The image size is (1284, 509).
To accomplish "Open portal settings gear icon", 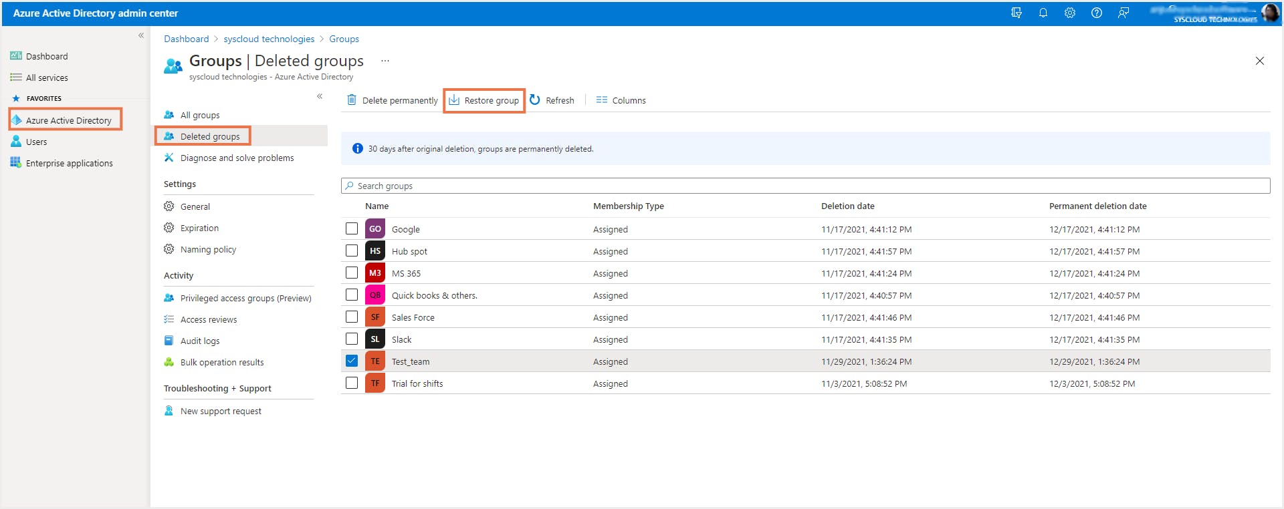I will (1070, 13).
